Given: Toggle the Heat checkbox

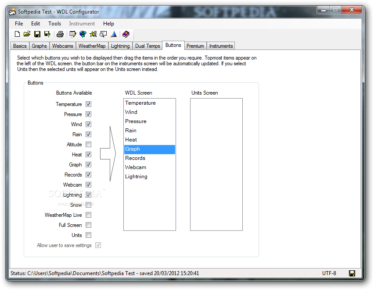Looking at the screenshot, I should (88, 154).
